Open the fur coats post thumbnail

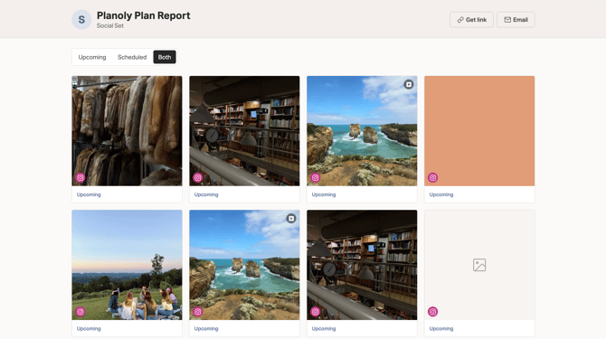(127, 131)
